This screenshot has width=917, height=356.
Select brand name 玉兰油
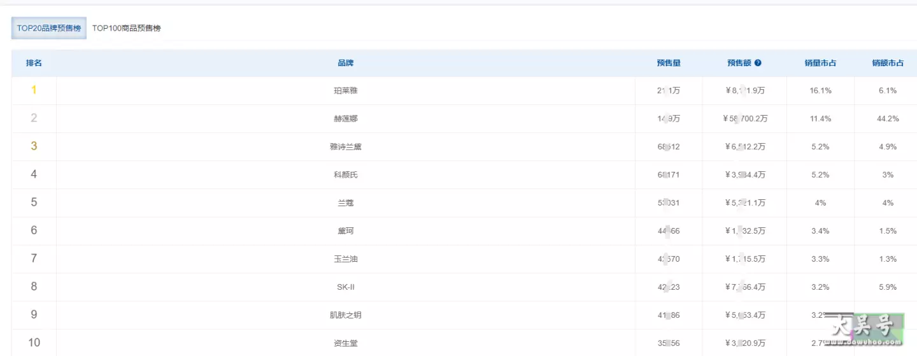click(x=346, y=259)
